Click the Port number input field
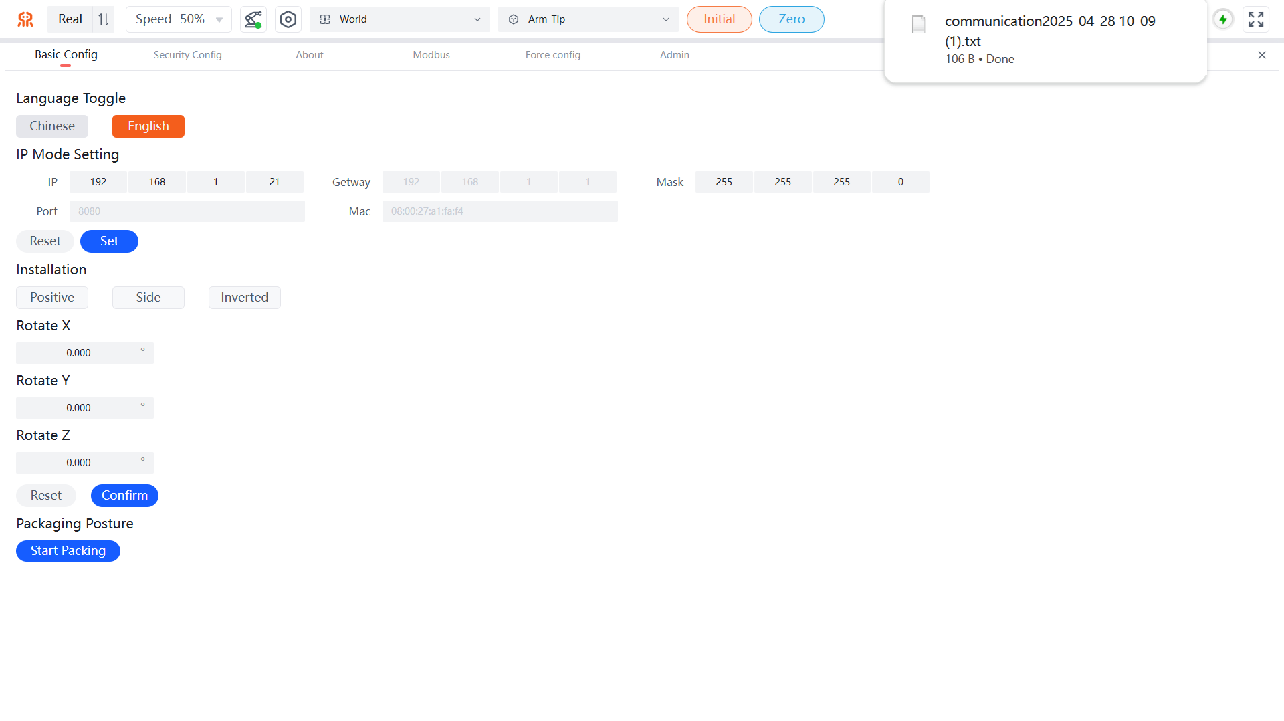Viewport: 1284px width, 721px height. pyautogui.click(x=187, y=211)
